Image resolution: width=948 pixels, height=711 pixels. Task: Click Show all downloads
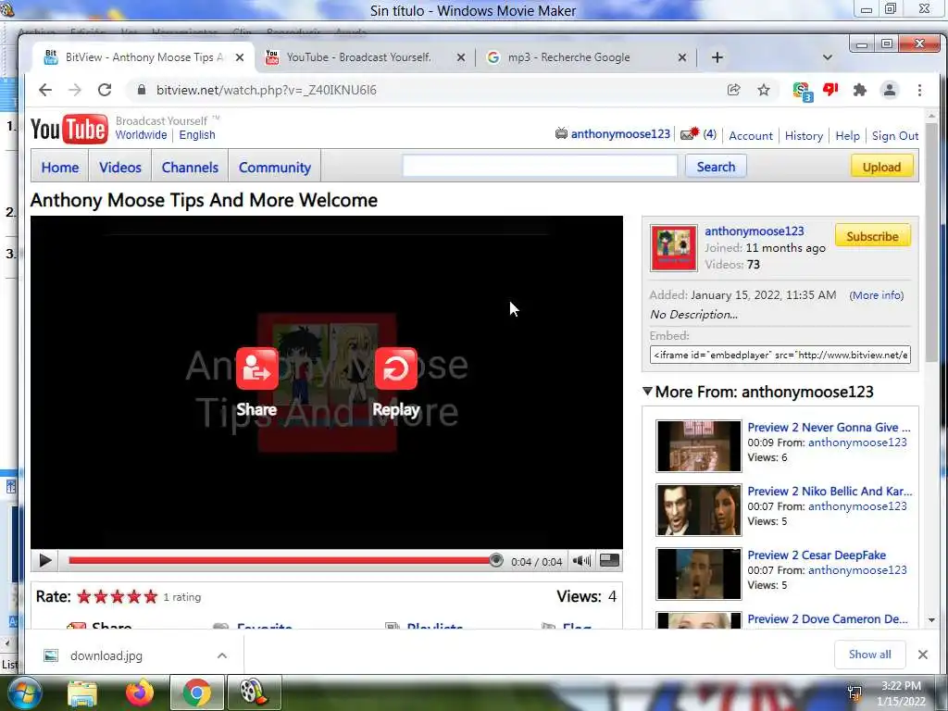click(x=869, y=655)
